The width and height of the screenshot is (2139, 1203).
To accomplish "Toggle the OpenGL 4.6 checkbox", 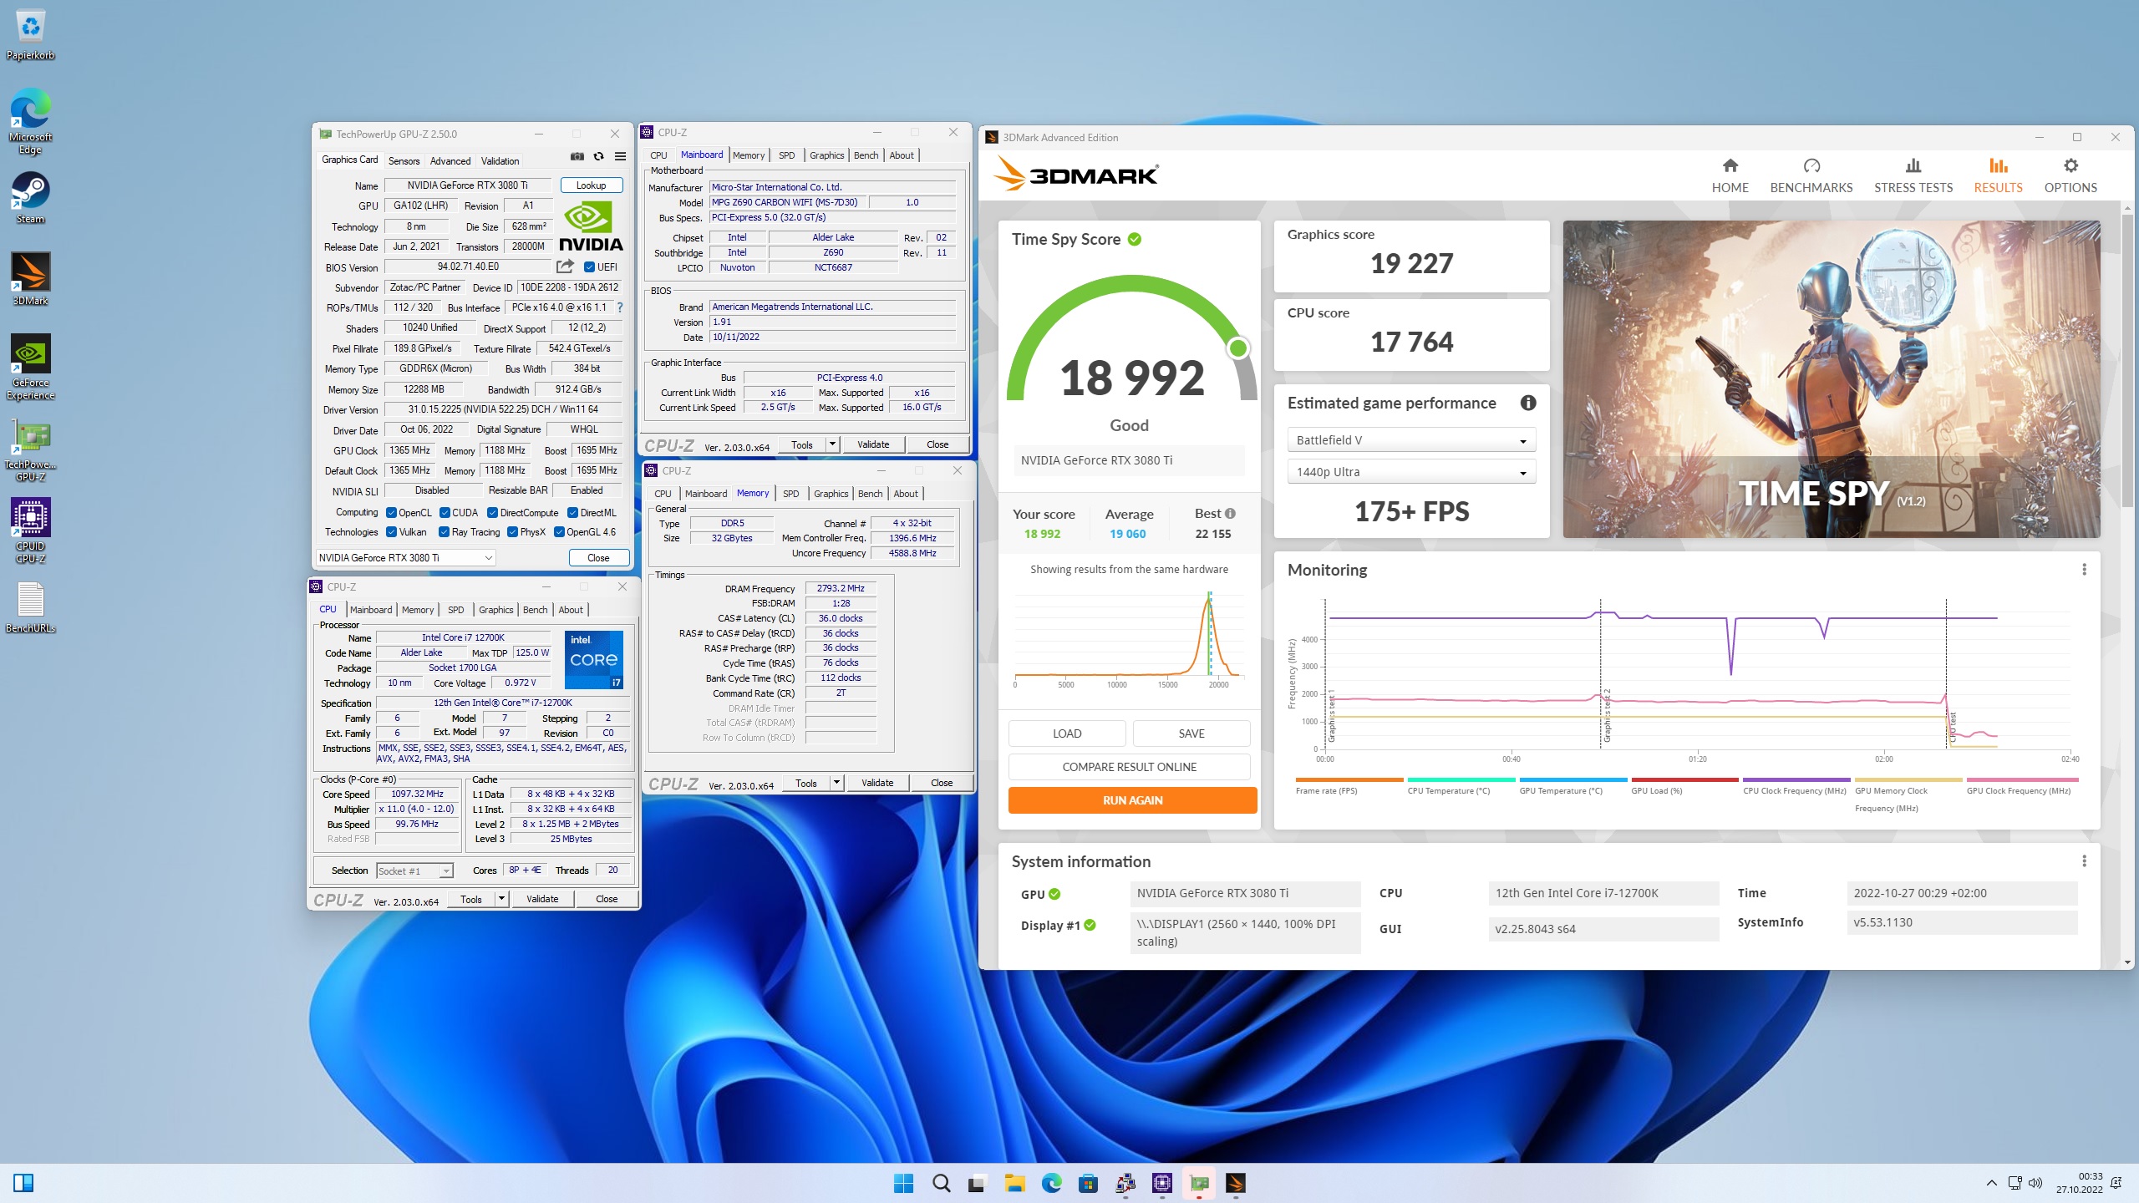I will [560, 532].
